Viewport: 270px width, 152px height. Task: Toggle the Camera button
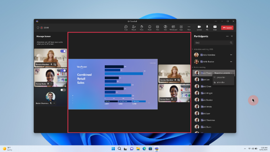tap(199, 27)
